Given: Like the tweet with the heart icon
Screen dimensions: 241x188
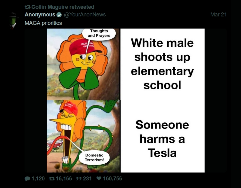Looking at the screenshot, I should [99, 179].
